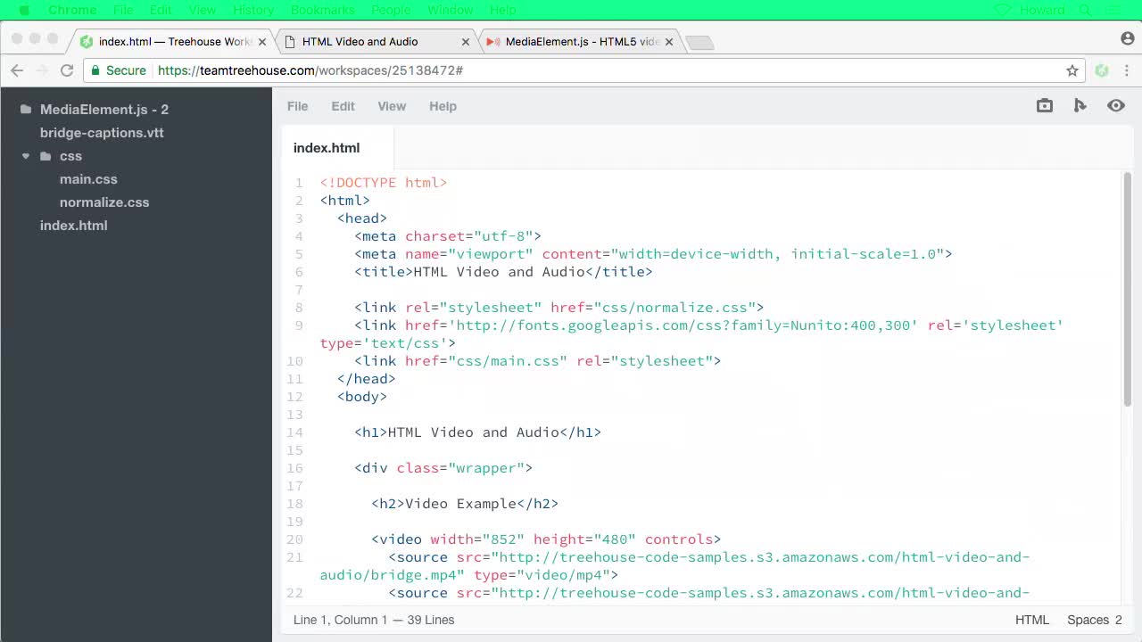Screen dimensions: 1142x642
Task: Take a workspace snapshot with the camera icon
Action: [1044, 105]
